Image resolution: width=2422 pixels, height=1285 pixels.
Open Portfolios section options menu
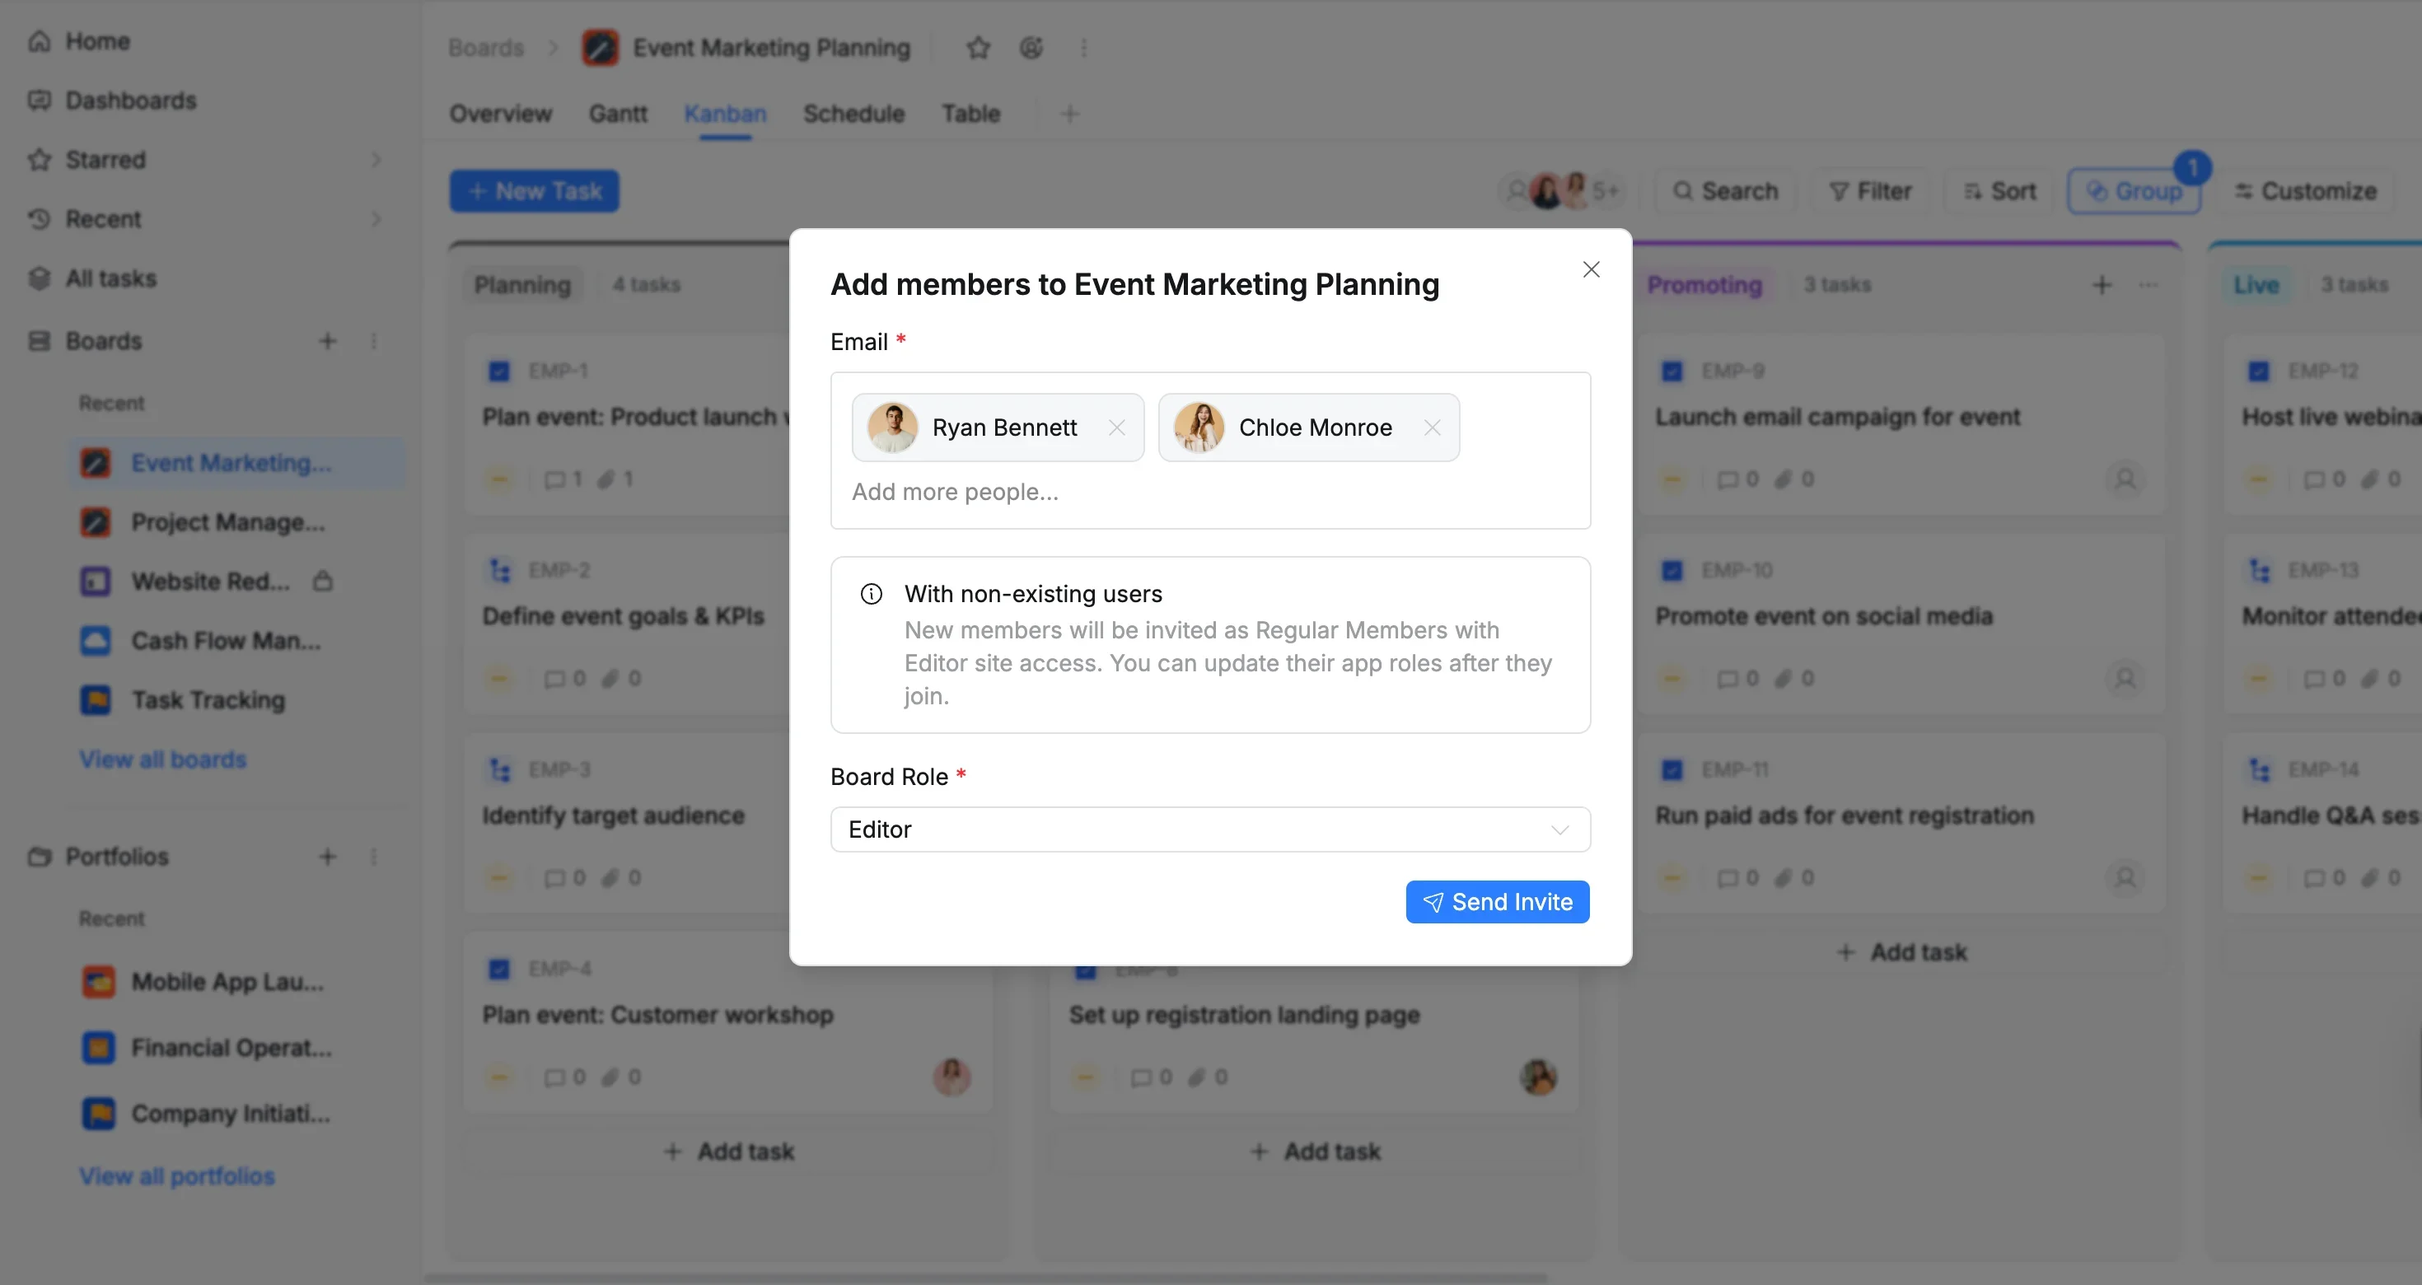coord(374,857)
